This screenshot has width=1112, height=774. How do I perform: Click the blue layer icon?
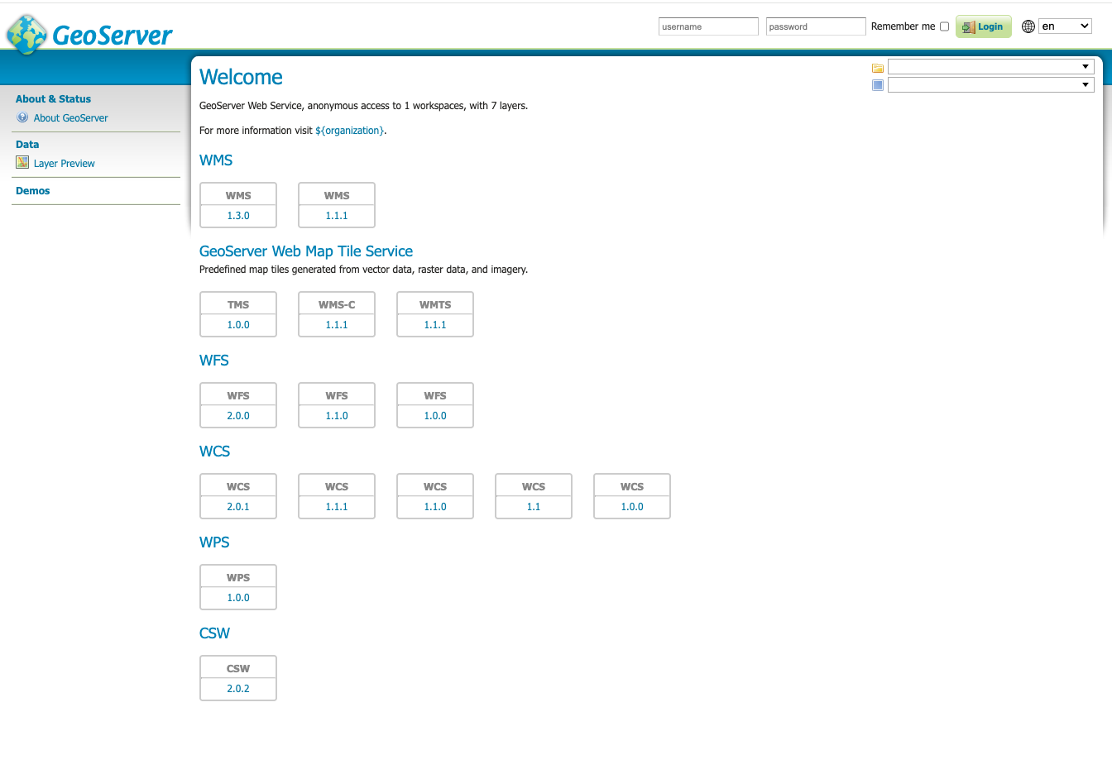[x=878, y=85]
